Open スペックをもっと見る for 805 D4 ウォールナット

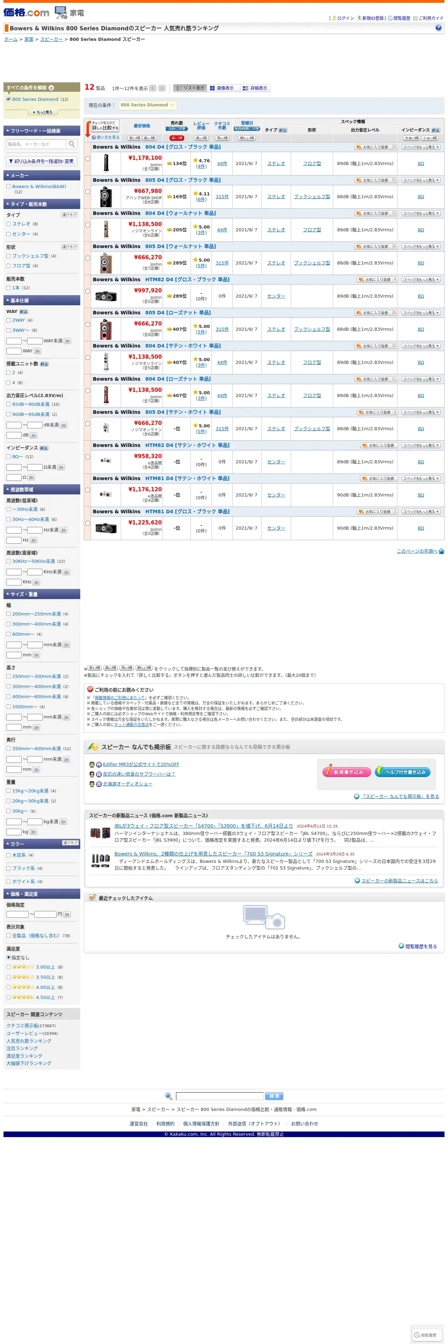421,247
